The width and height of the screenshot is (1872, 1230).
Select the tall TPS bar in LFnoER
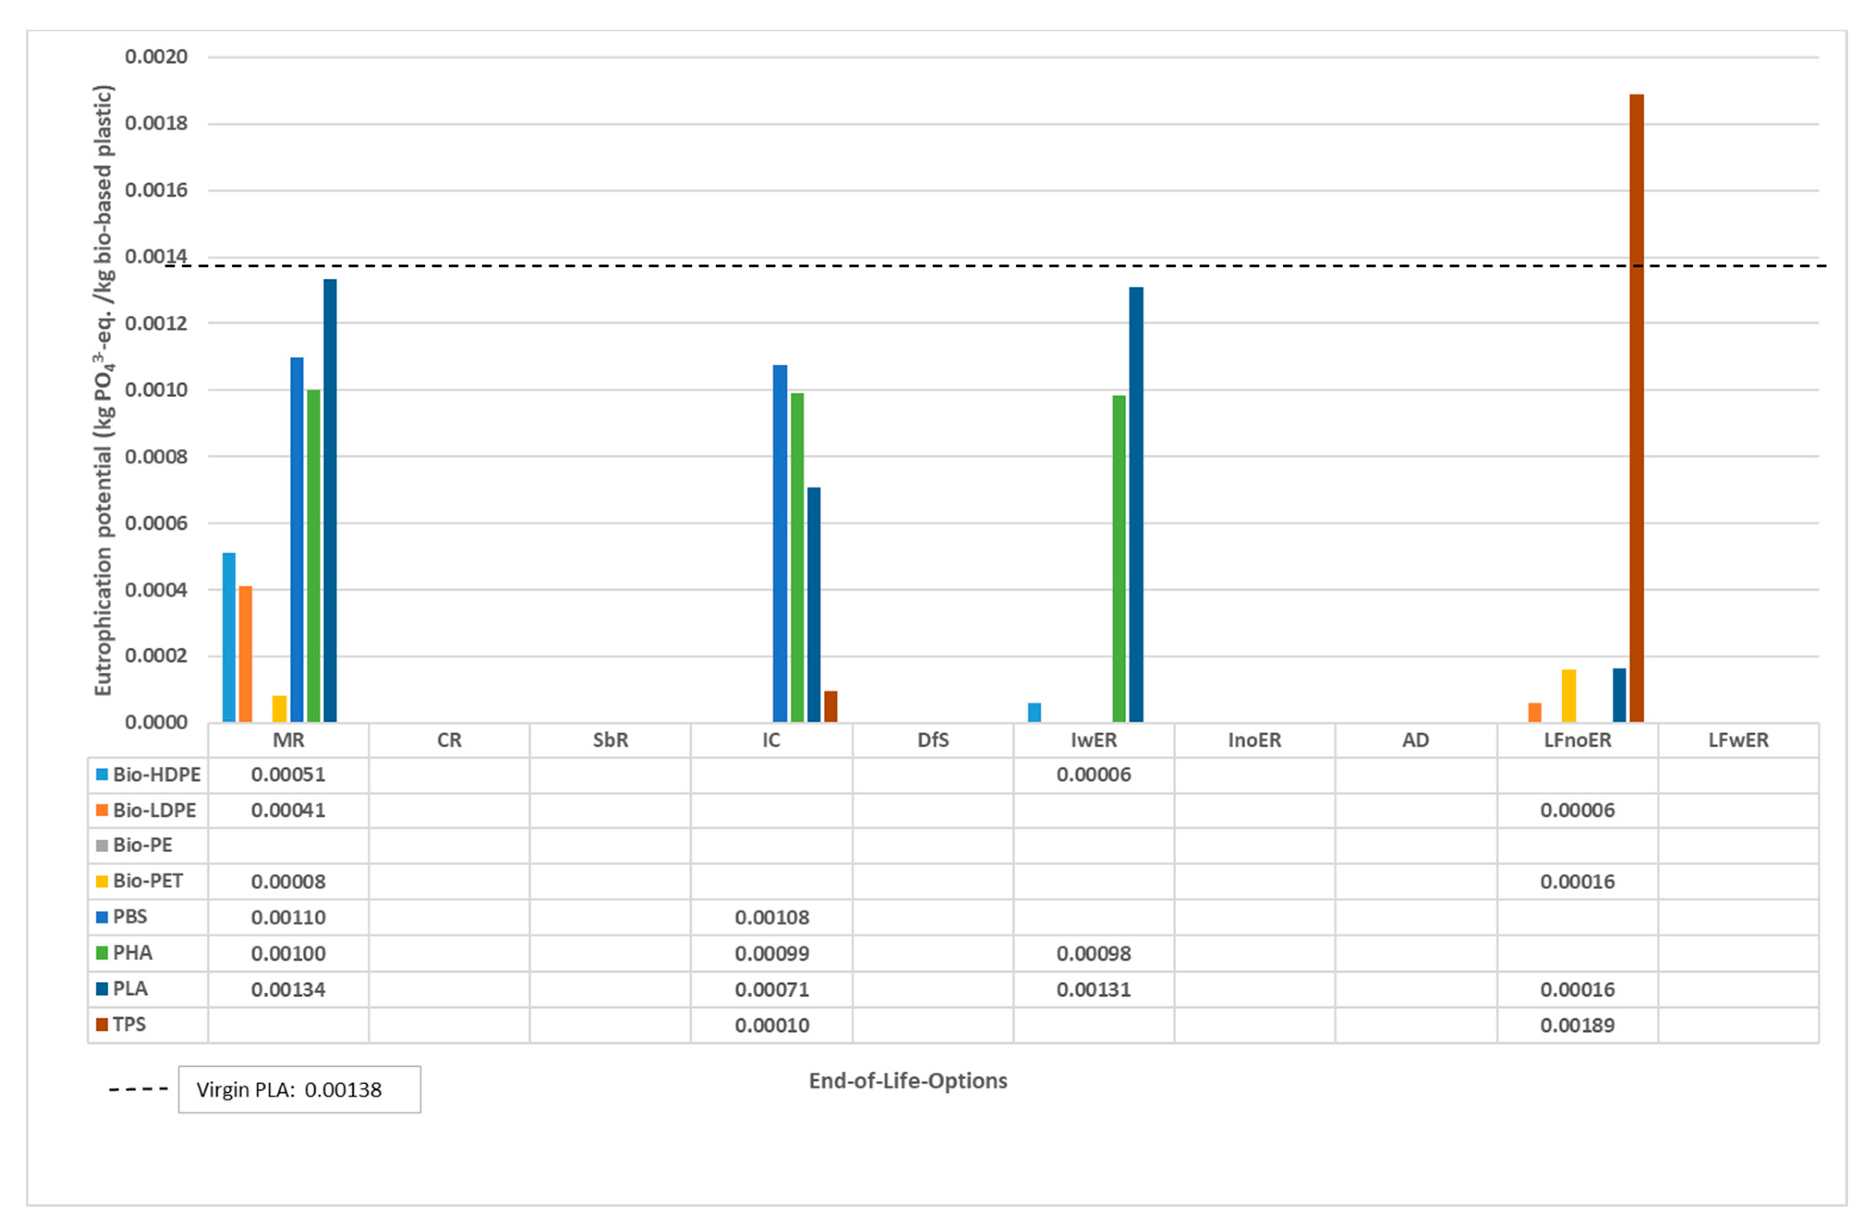point(1636,409)
